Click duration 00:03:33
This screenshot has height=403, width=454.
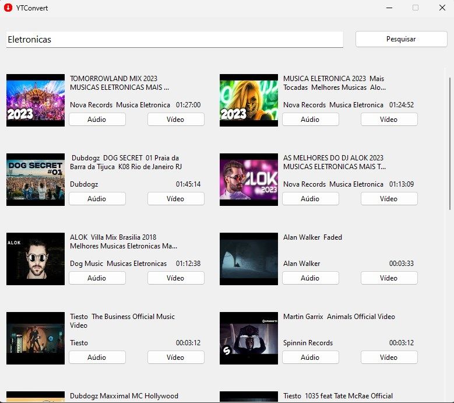pos(402,264)
